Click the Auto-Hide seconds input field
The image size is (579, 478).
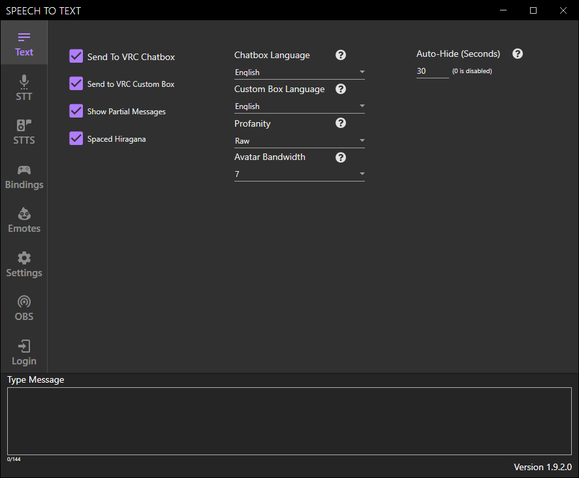click(432, 71)
